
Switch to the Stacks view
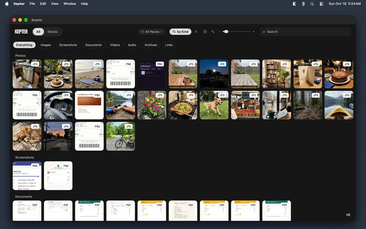coord(53,32)
